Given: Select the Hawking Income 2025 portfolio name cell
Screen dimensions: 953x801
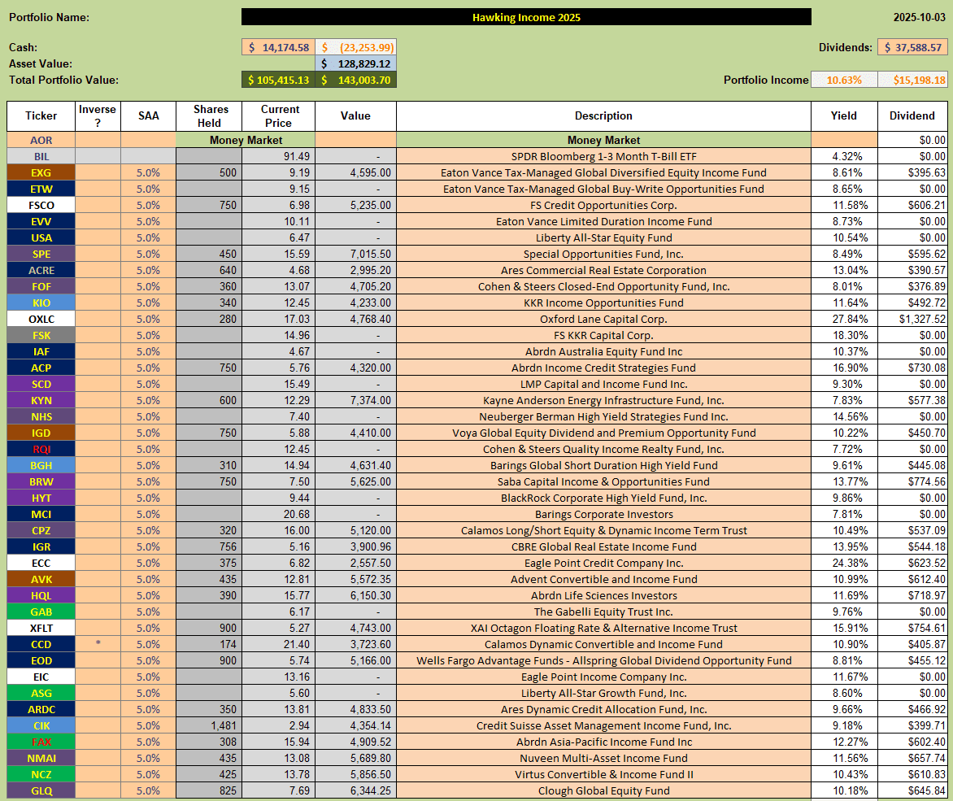Looking at the screenshot, I should (x=526, y=17).
